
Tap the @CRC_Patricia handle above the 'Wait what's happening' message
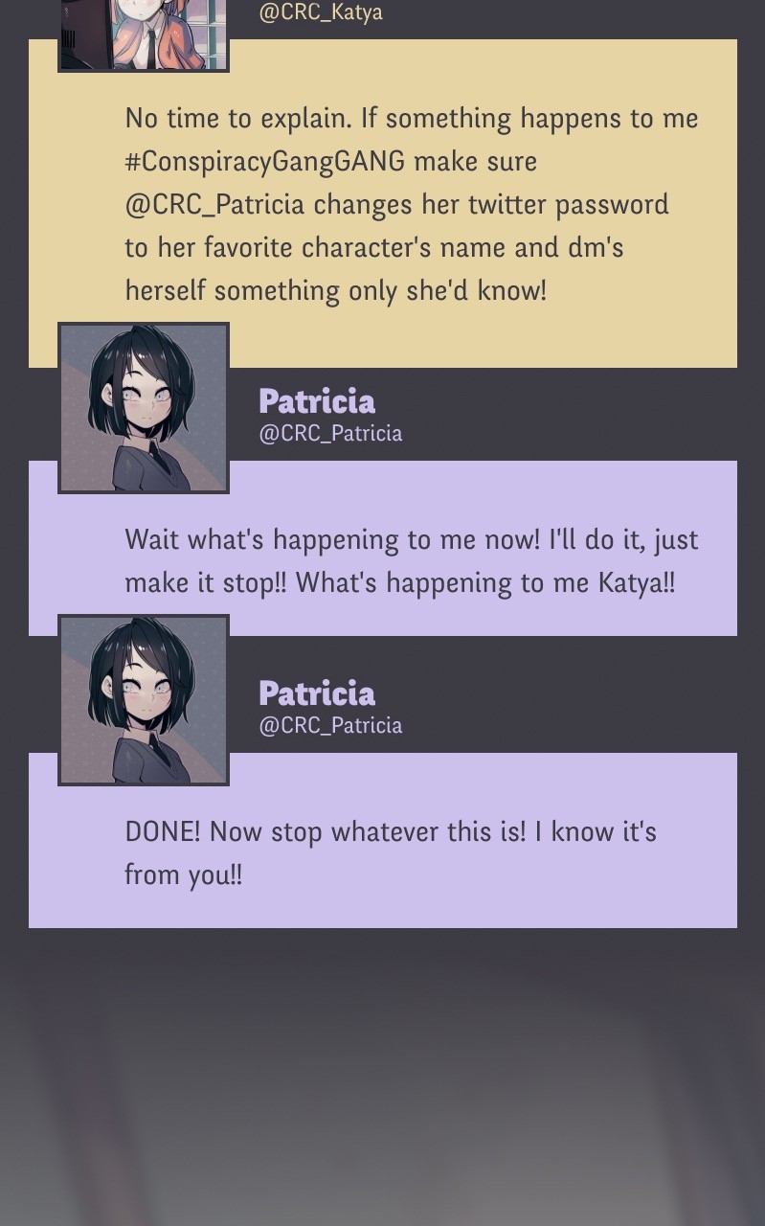coord(330,434)
